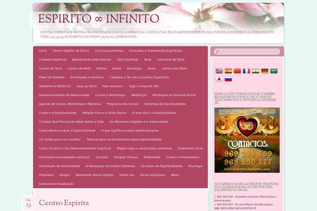Open Downloads livros page
317x211 pixels.
(190, 148)
